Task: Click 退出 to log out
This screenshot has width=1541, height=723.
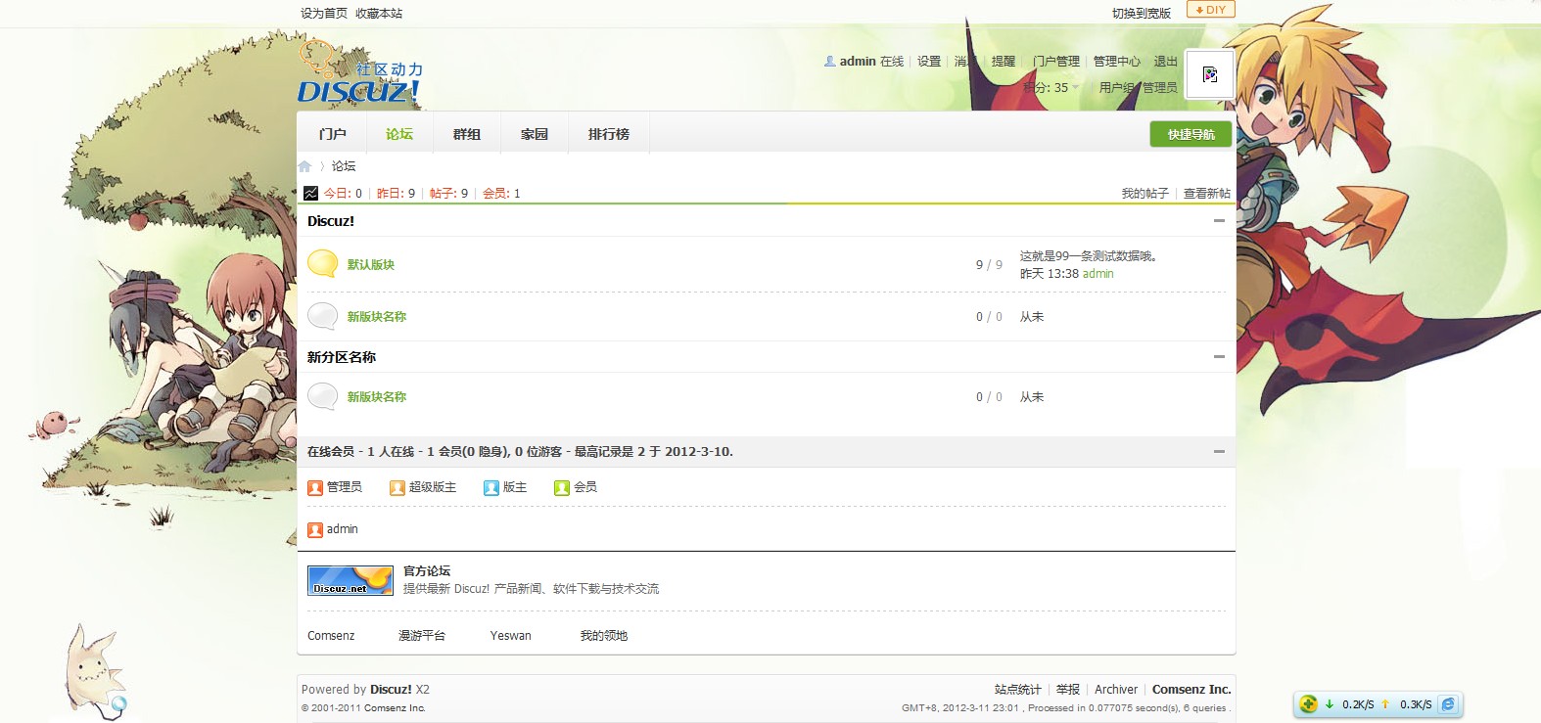Action: coord(1166,61)
